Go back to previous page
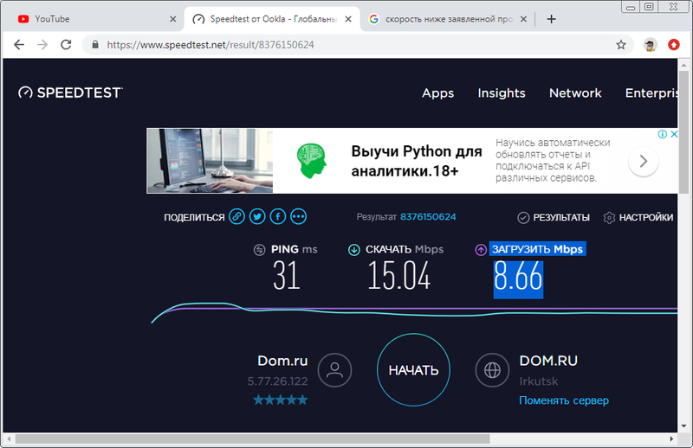Screen dimensions: 693x448 pos(18,45)
